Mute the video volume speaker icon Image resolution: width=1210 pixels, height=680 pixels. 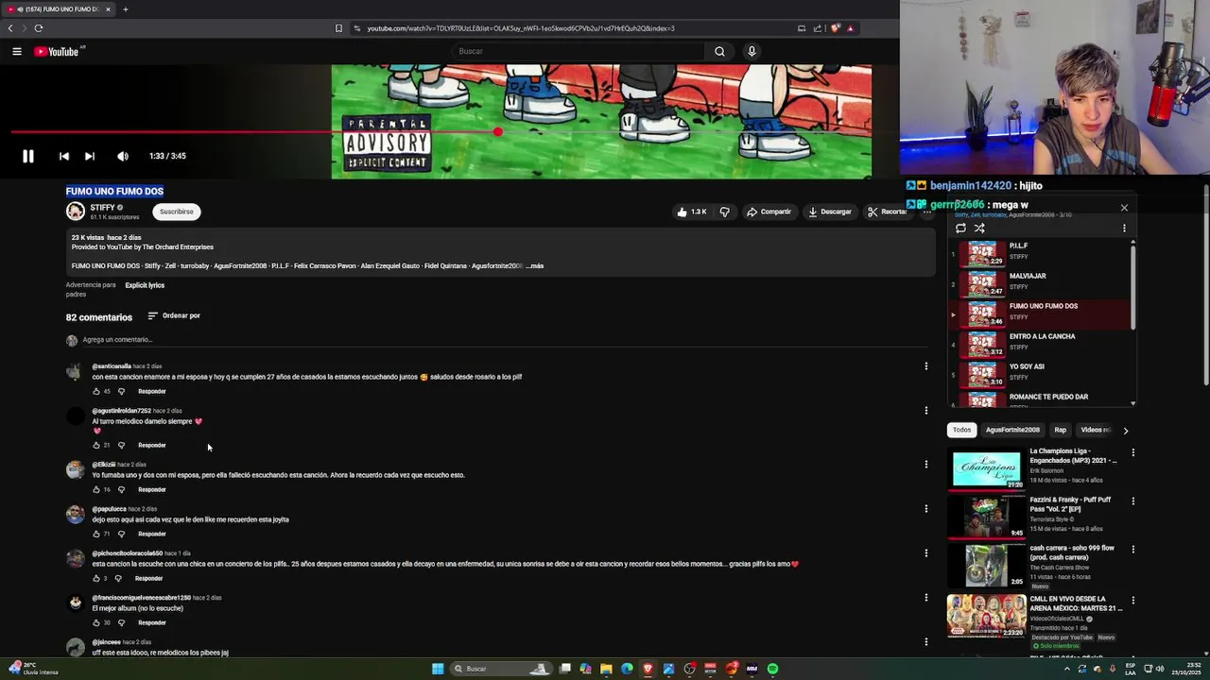click(x=122, y=156)
